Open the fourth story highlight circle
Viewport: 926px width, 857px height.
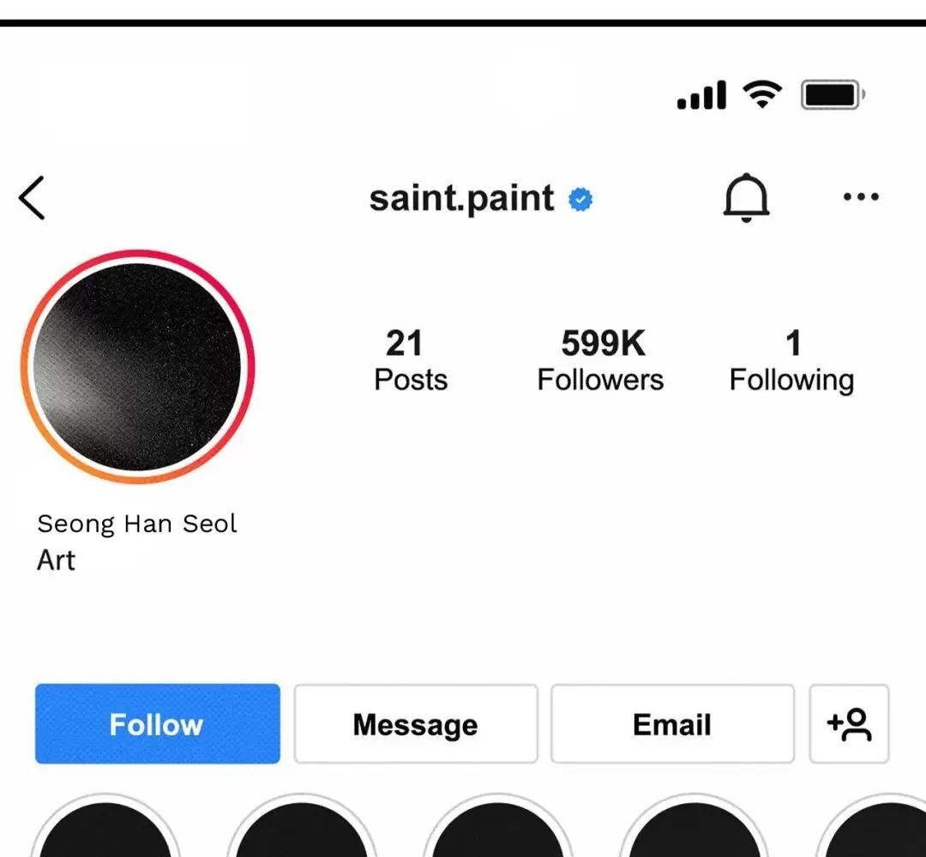click(x=694, y=831)
